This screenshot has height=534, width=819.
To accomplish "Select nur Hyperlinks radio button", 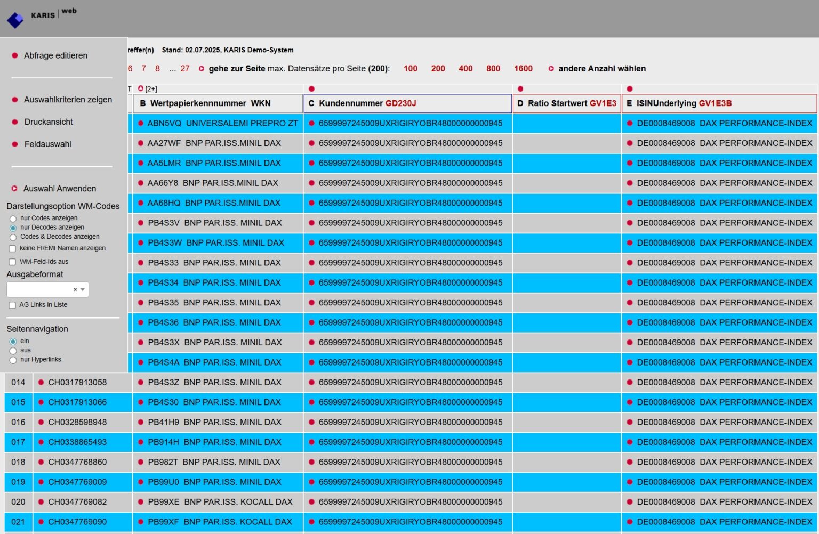I will [x=13, y=360].
